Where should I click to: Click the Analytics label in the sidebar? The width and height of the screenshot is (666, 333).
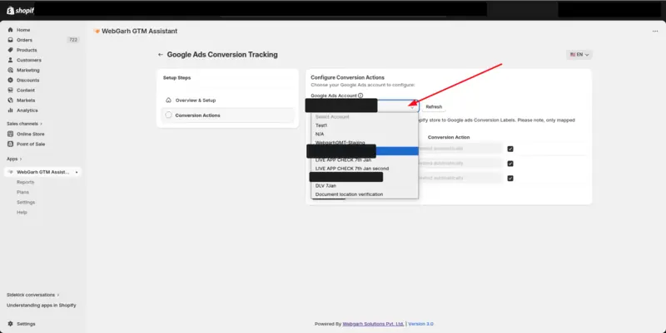[27, 110]
